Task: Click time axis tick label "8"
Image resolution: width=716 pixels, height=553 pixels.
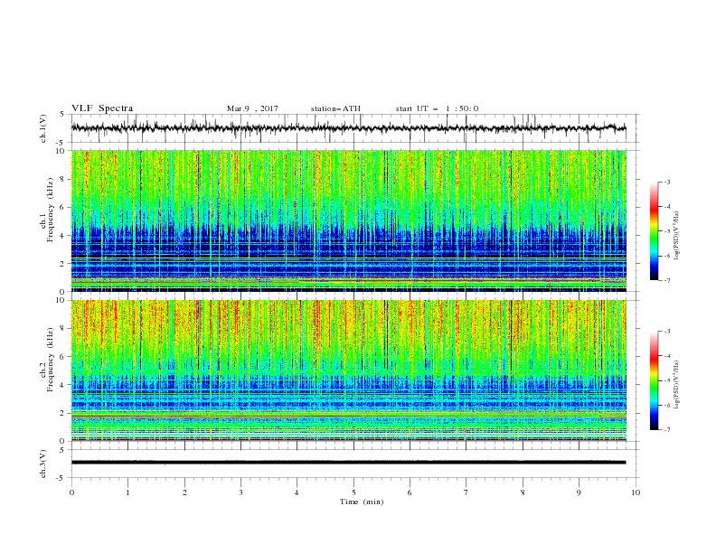Action: [523, 492]
